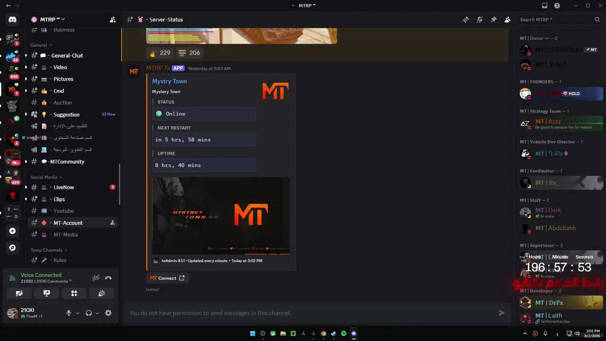Open member MT | Dark profile
The width and height of the screenshot is (606, 341).
pyautogui.click(x=561, y=213)
